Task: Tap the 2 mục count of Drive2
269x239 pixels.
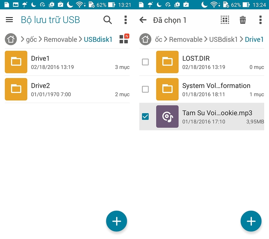Action: [122, 94]
